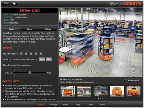Screen dimensions: 144x108
Task: Open the News bottom tab
Action: tap(66, 105)
